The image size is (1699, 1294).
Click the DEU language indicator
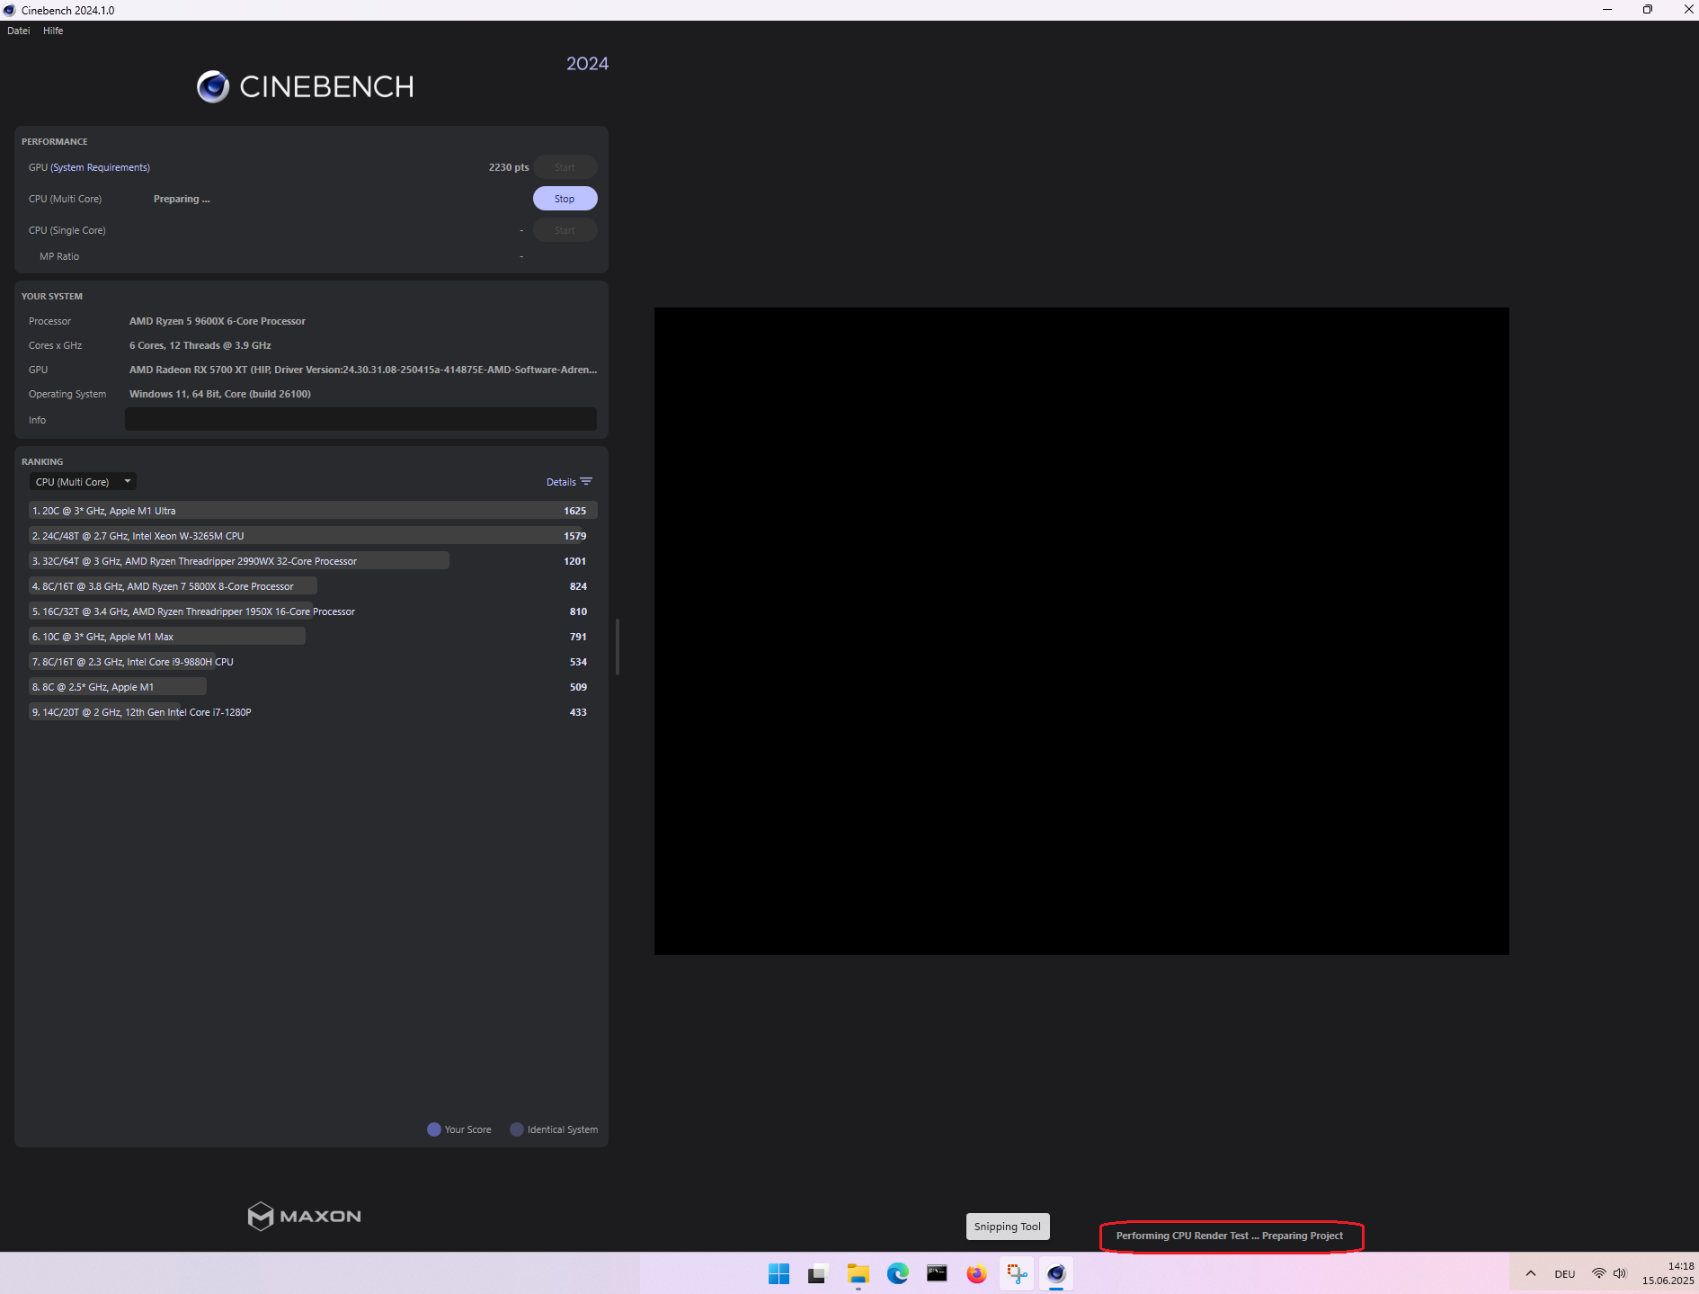tap(1565, 1273)
